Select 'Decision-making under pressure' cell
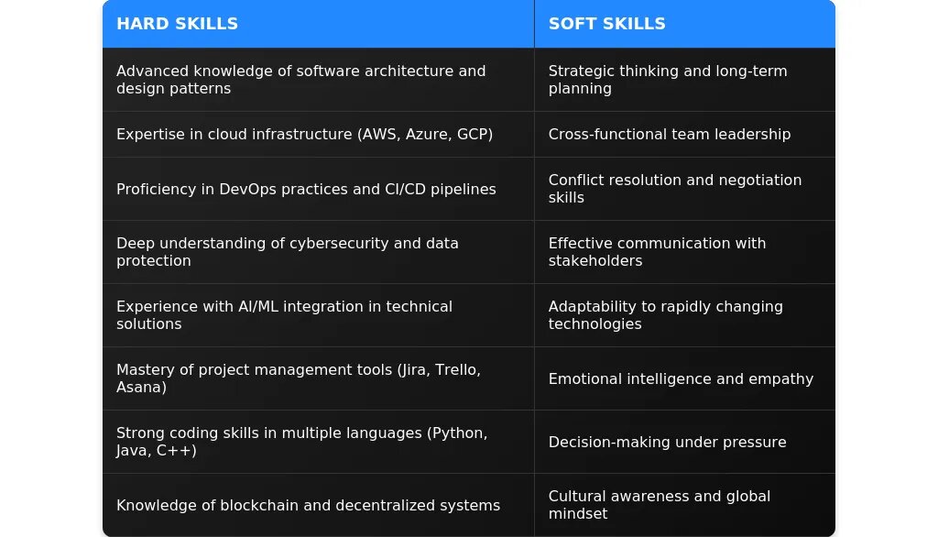This screenshot has height=537, width=938. [x=685, y=442]
